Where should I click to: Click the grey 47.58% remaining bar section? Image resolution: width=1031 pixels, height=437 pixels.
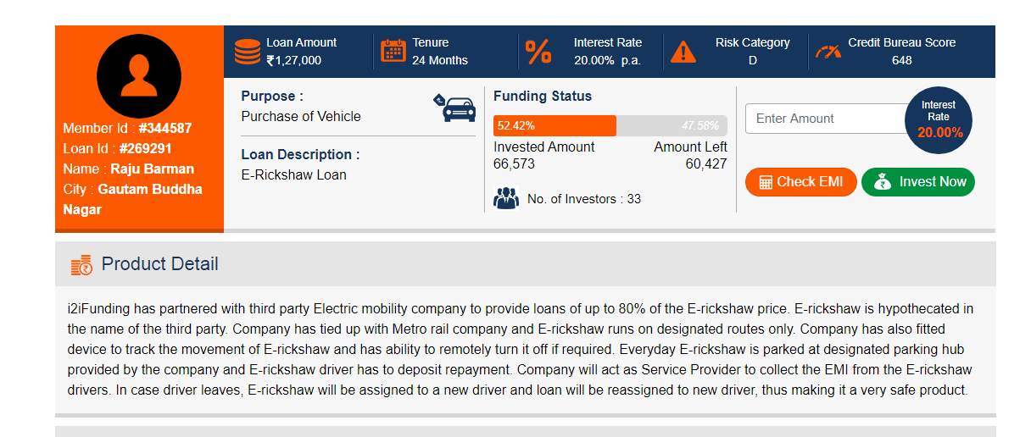(x=672, y=125)
